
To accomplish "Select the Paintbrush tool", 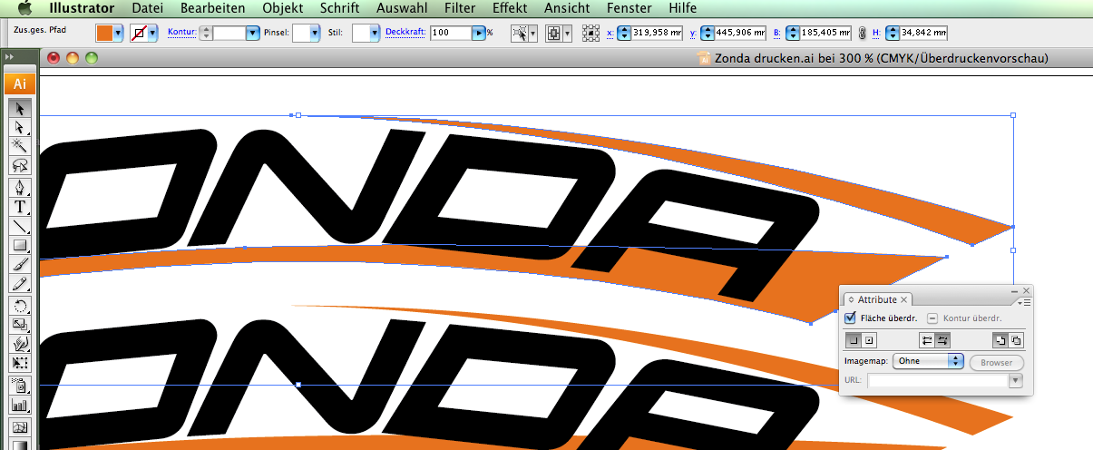I will [x=20, y=264].
